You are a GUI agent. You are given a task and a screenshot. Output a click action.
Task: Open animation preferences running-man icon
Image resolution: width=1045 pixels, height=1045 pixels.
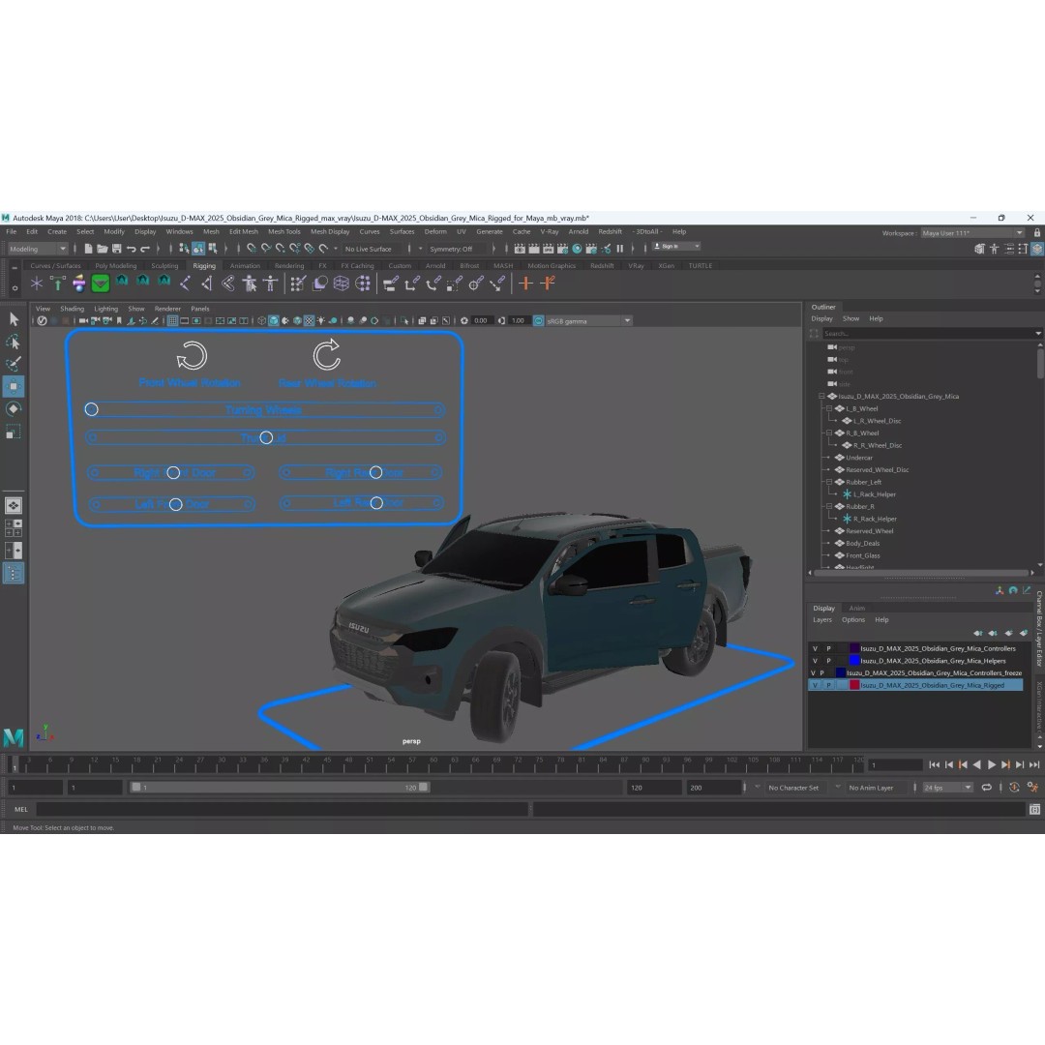pyautogui.click(x=1033, y=787)
